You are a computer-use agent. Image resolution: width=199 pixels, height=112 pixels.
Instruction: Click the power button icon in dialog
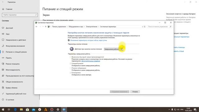pos(72,49)
